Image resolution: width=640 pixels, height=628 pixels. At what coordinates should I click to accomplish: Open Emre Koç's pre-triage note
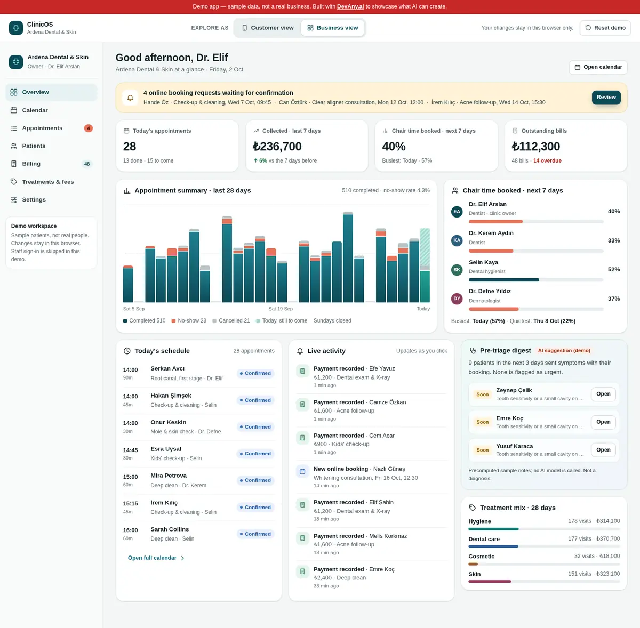(603, 422)
